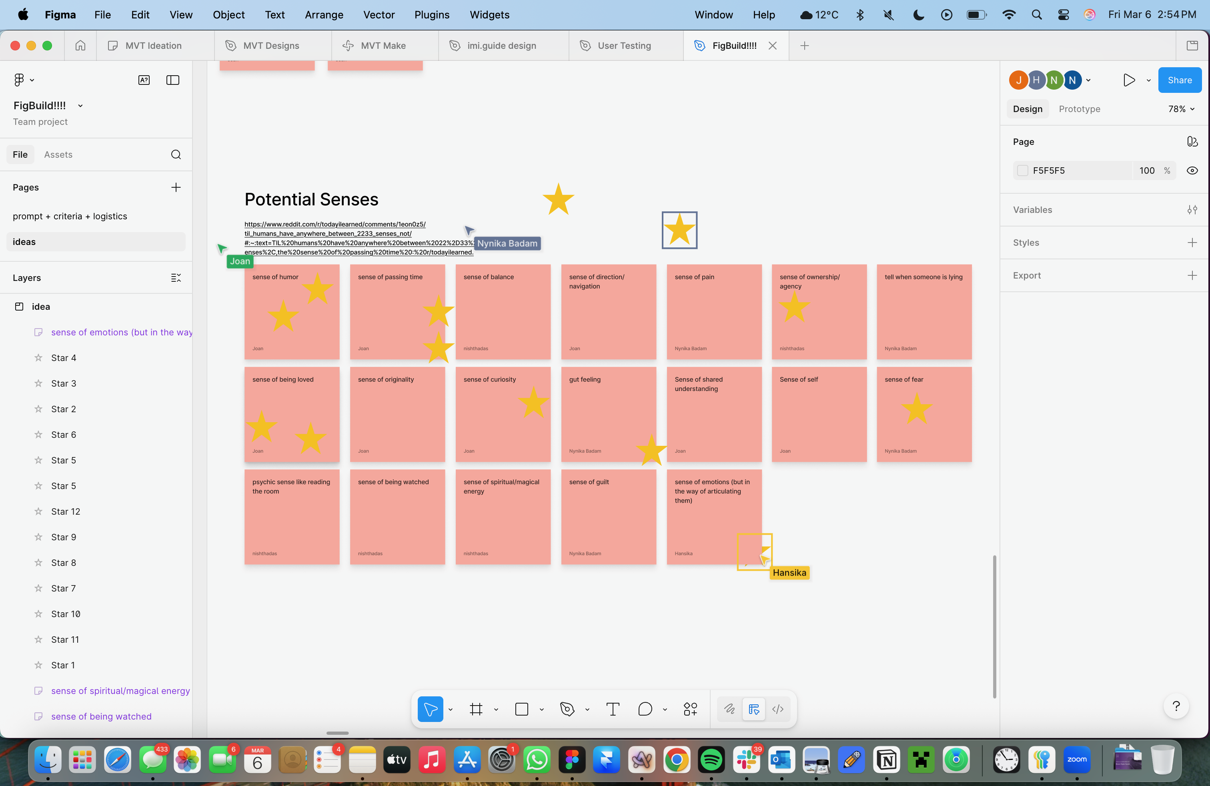Open the Figma main menu icon
Screen dimensions: 1210x786
19,80
